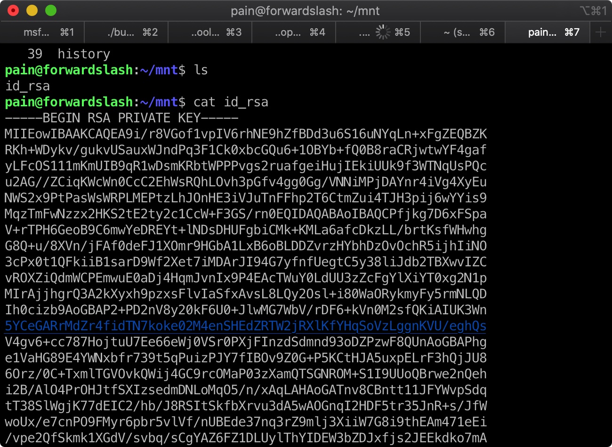Click the BEGIN RSA PRIVATE KEY header

[121, 118]
